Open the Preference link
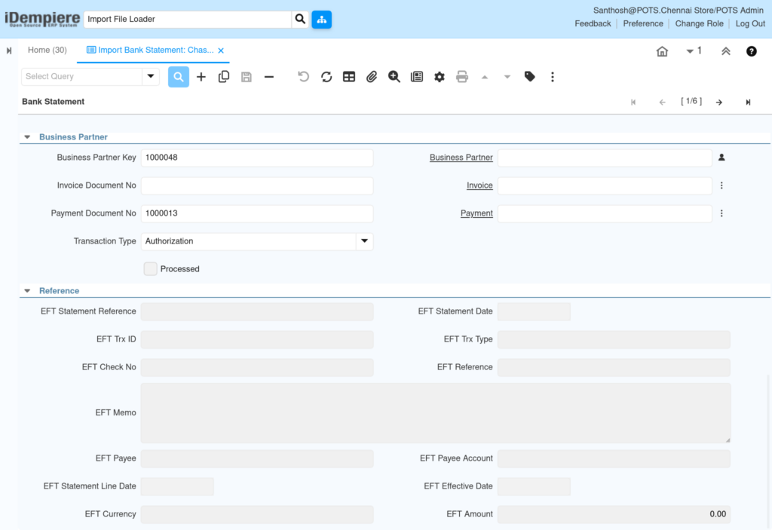The image size is (772, 530). [643, 23]
